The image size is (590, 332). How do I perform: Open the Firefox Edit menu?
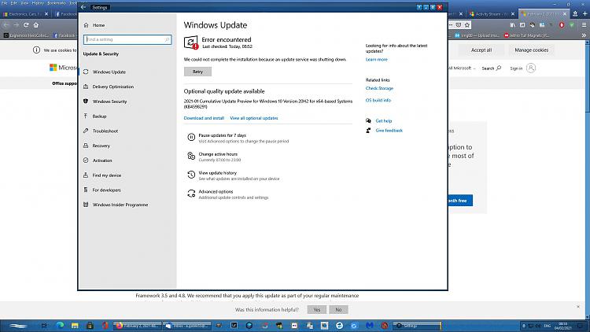14,2
